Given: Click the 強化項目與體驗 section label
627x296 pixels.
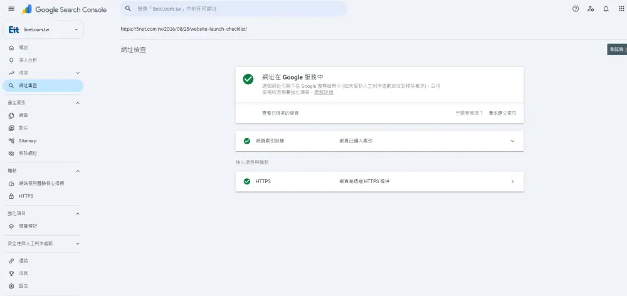Looking at the screenshot, I should 252,162.
